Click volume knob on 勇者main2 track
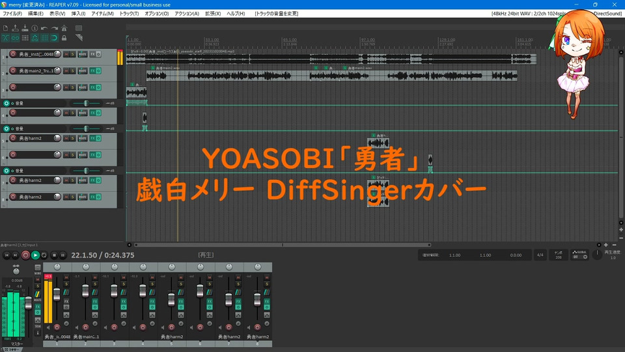 (x=57, y=70)
